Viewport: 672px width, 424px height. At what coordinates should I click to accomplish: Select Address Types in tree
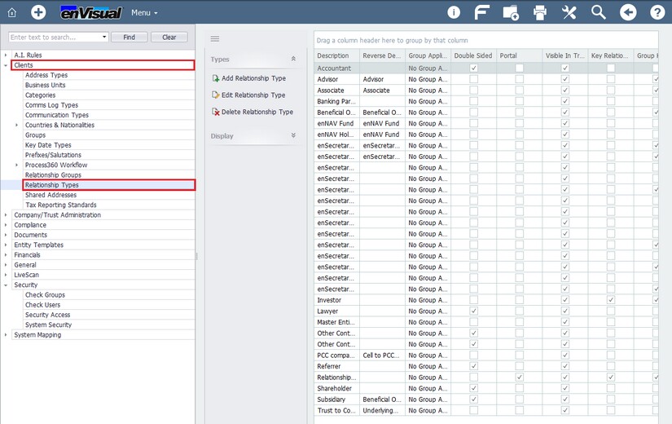tap(46, 75)
